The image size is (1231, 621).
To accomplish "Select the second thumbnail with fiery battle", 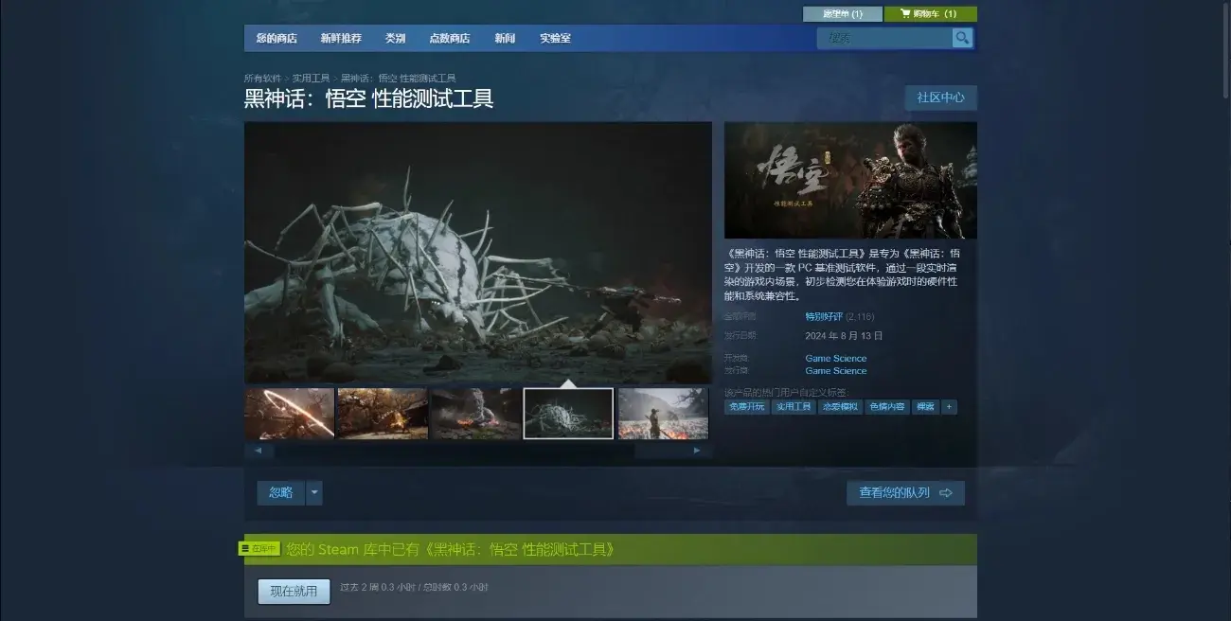I will pos(383,414).
